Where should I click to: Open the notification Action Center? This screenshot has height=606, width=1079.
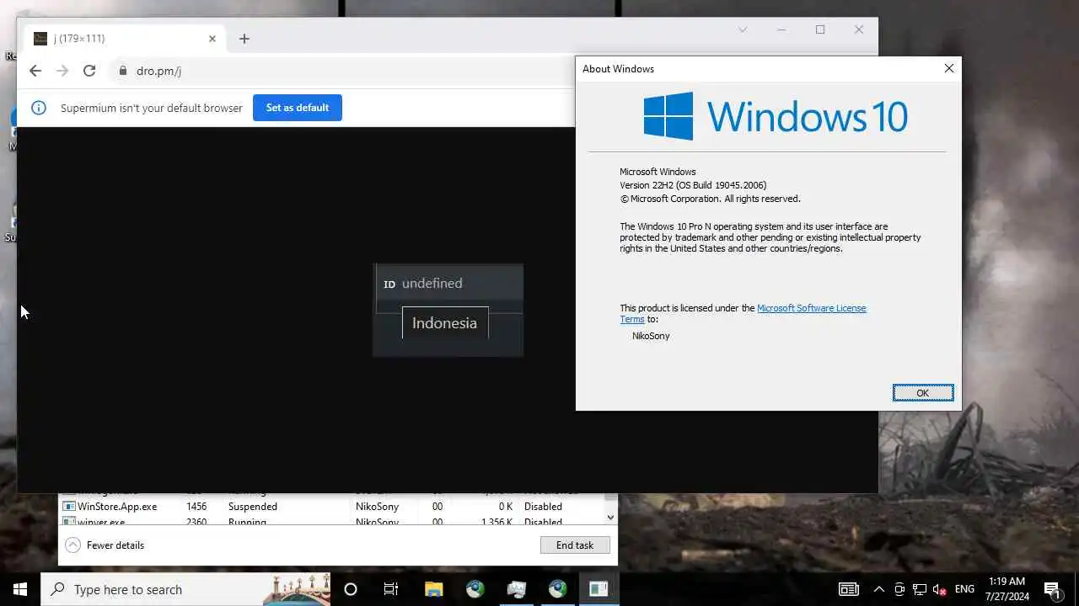(1052, 589)
